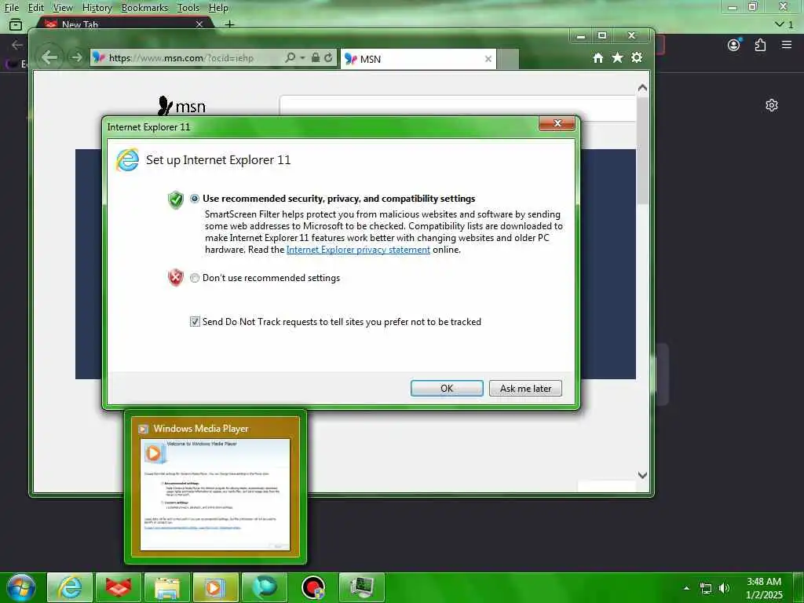Viewport: 804px width, 603px height.
Task: Open the Windows Start orb
Action: [x=21, y=587]
